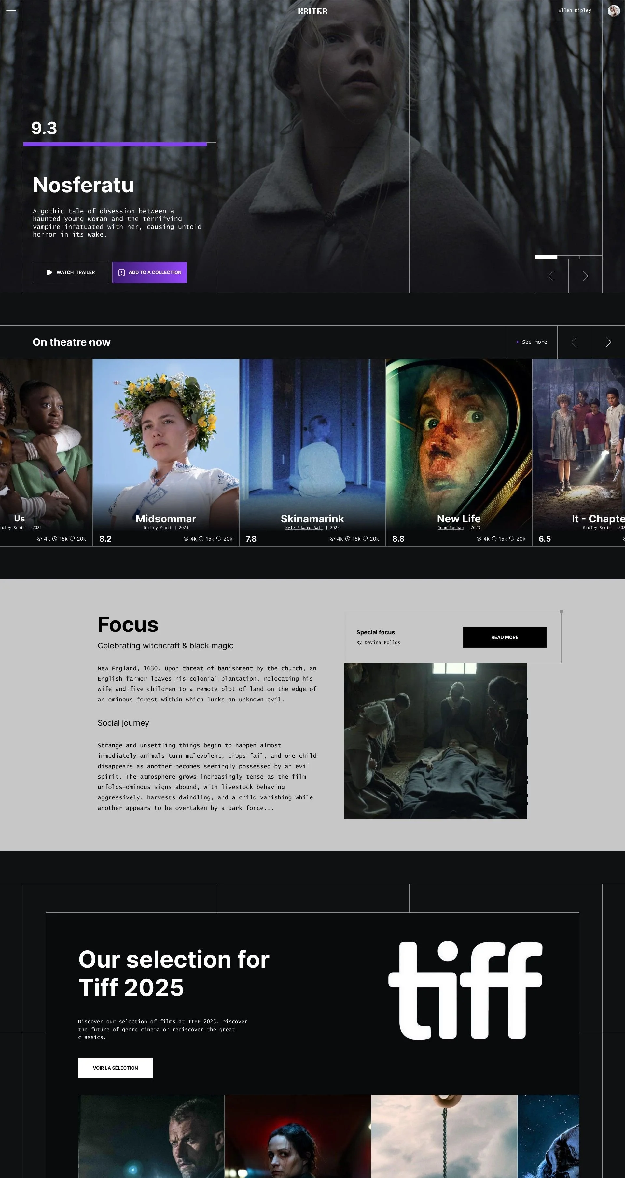
Task: Click the eye views icon on Skinamarink
Action: tap(332, 539)
